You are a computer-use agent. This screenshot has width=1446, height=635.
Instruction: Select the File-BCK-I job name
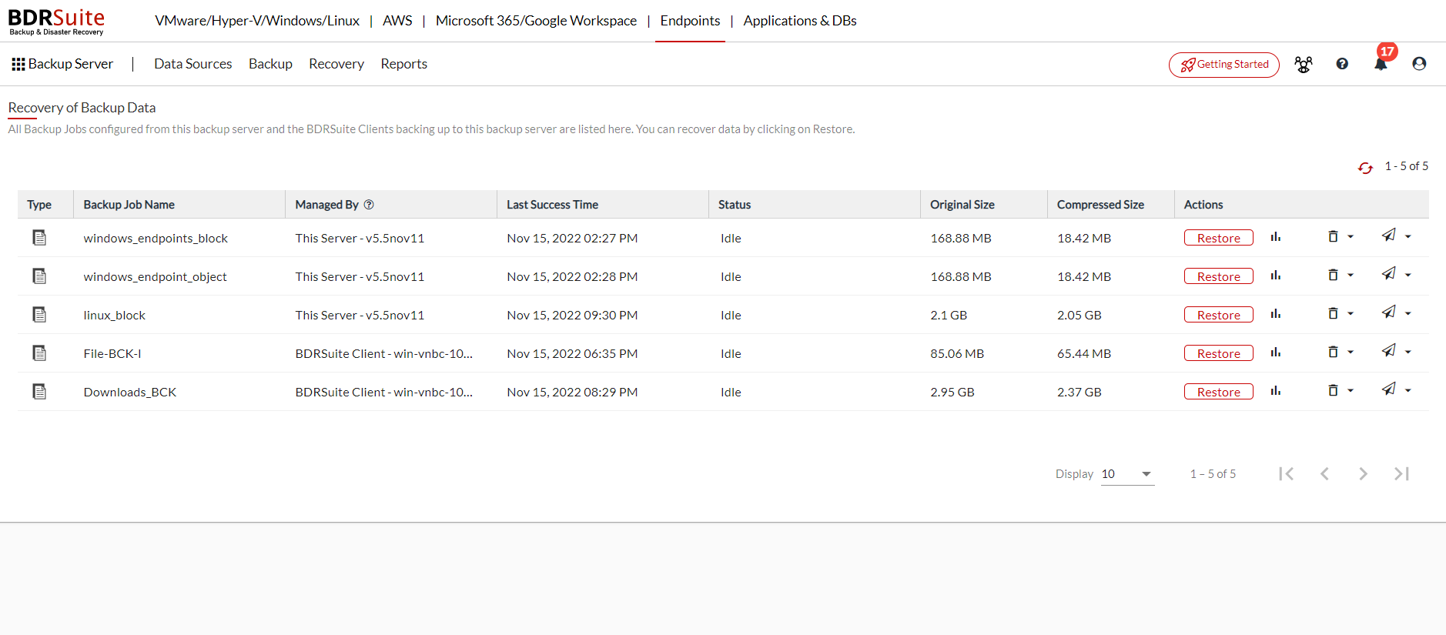112,353
